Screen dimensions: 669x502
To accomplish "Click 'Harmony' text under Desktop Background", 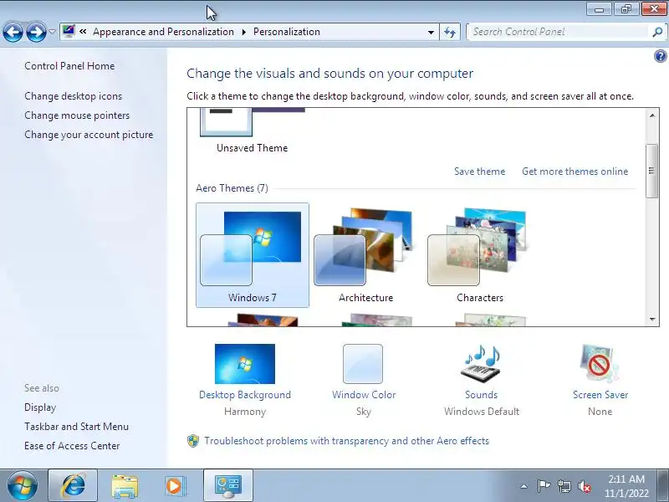I will [x=245, y=412].
